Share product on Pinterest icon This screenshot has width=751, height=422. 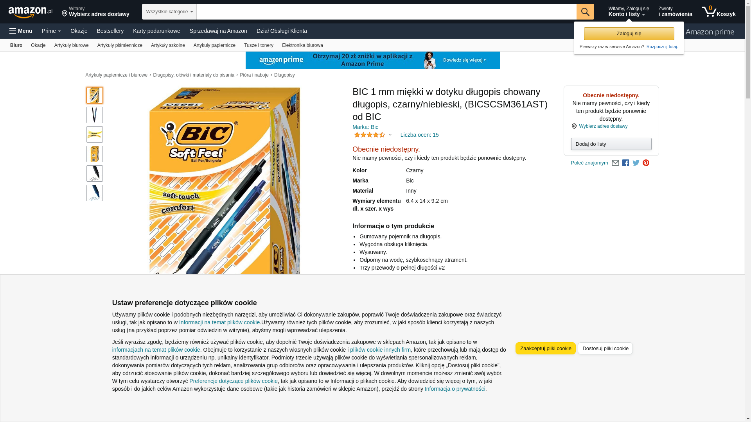point(646,163)
